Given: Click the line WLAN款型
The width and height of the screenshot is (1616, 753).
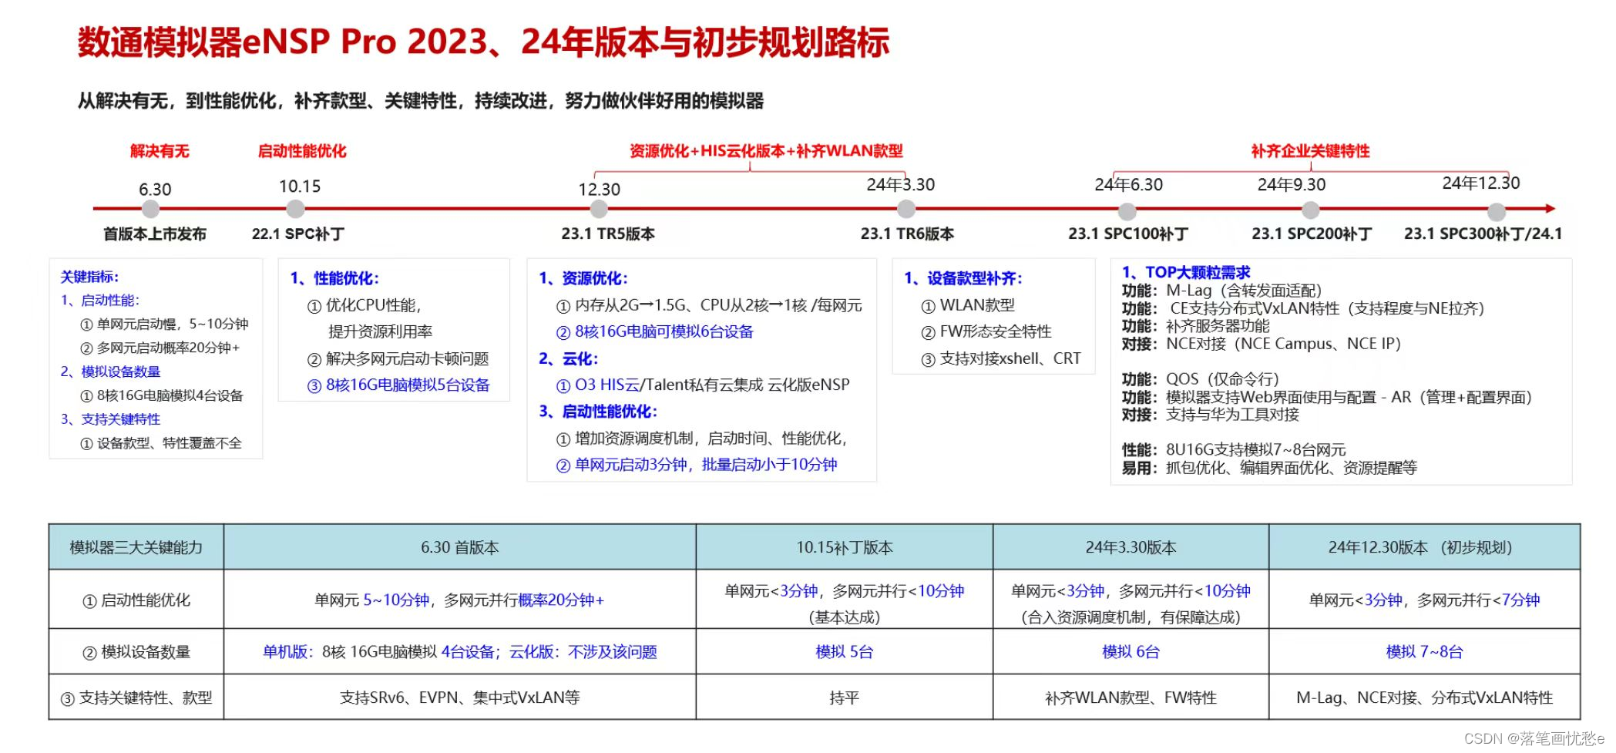Looking at the screenshot, I should pyautogui.click(x=969, y=306).
